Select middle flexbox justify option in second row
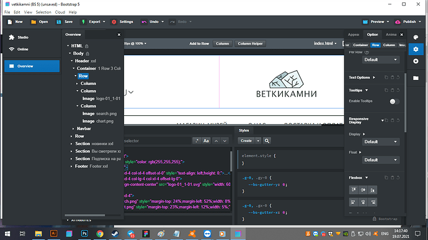The width and height of the screenshot is (428, 240). click(363, 202)
